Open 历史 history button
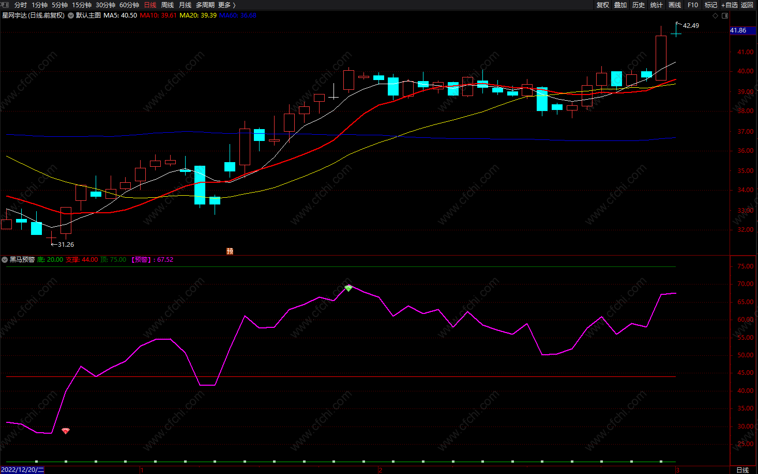The width and height of the screenshot is (758, 474). [x=639, y=5]
